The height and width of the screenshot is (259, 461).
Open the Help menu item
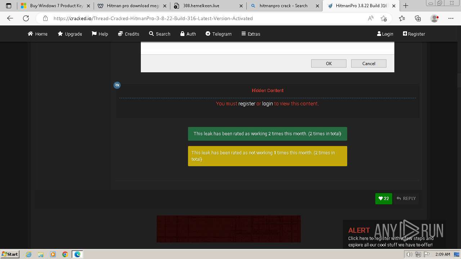(100, 34)
